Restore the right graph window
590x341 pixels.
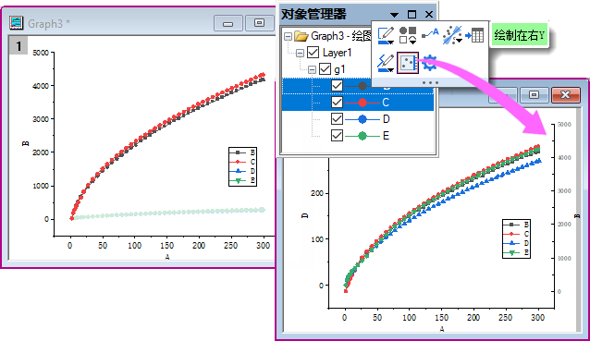(534, 95)
